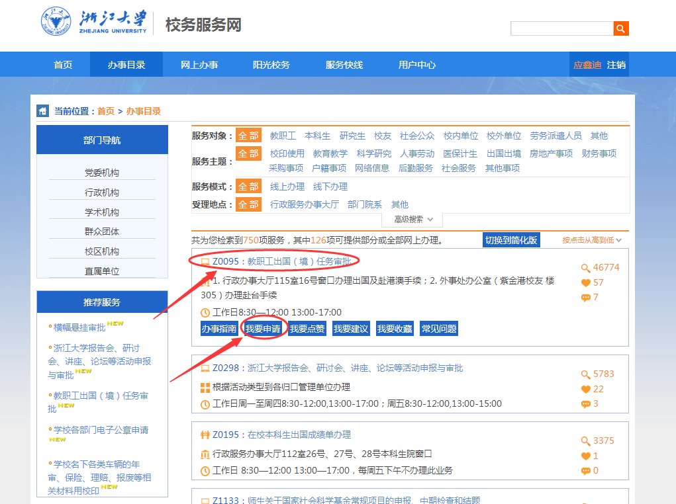This screenshot has width=676, height=504.
Task: Open the 按点击从高到低 sort dropdown
Action: 592,240
